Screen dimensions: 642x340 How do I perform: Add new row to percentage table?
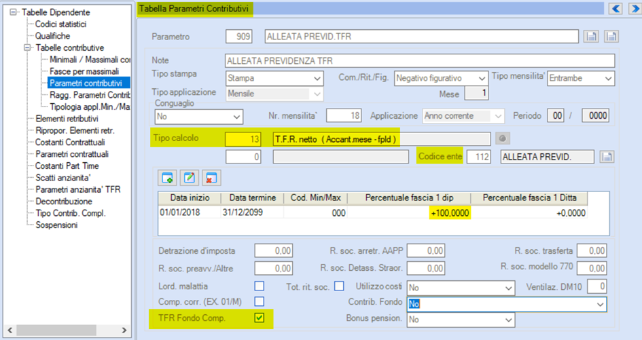tap(167, 178)
